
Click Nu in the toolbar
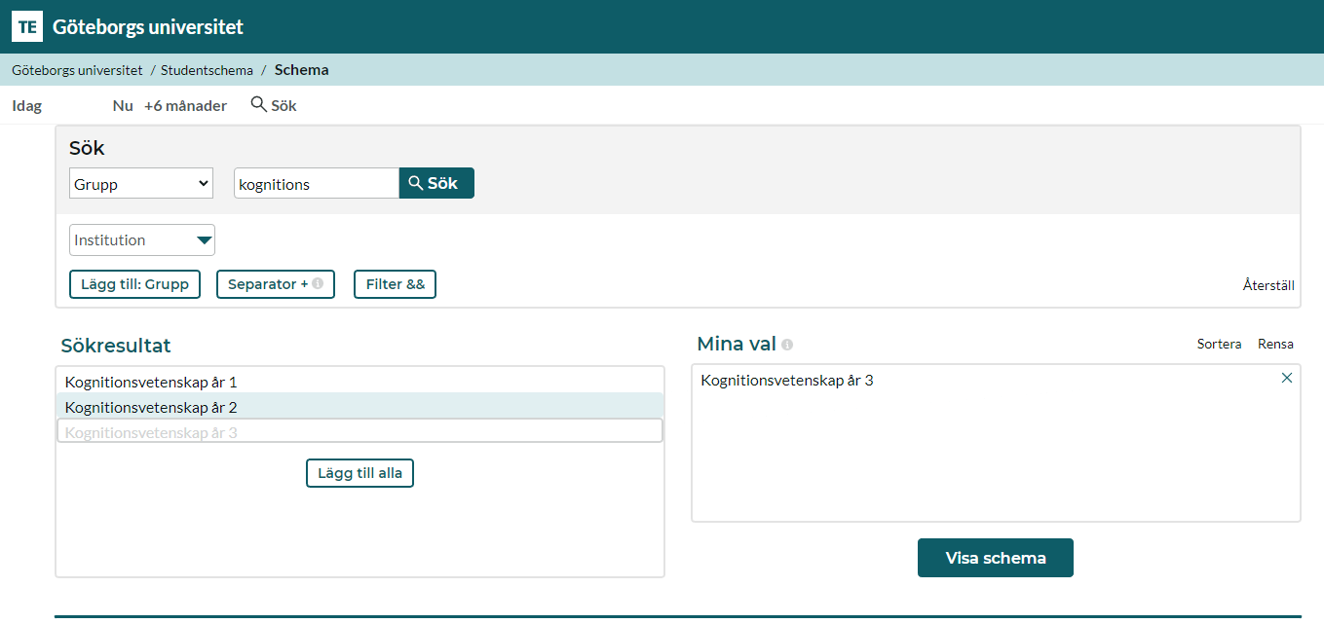point(123,105)
